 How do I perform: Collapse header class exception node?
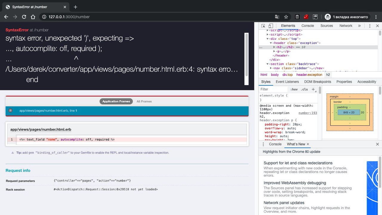pyautogui.click(x=271, y=43)
